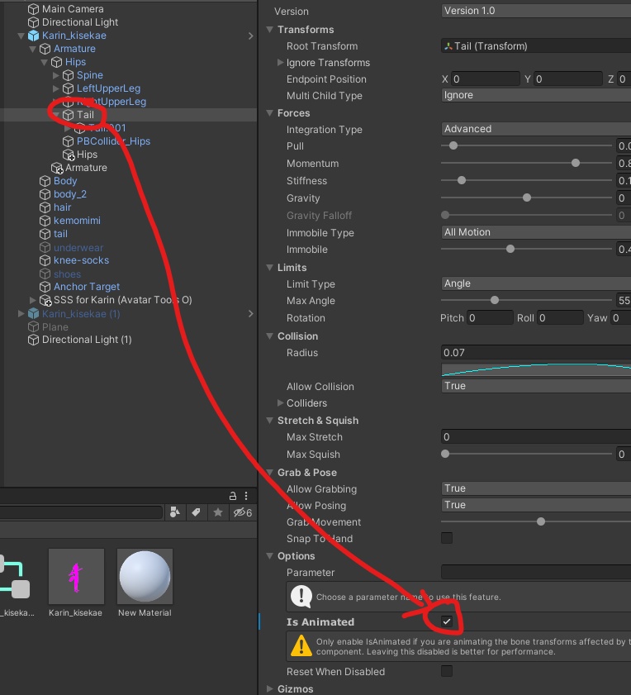Enable the Snap To Hand checkbox
This screenshot has width=631, height=695.
[447, 538]
